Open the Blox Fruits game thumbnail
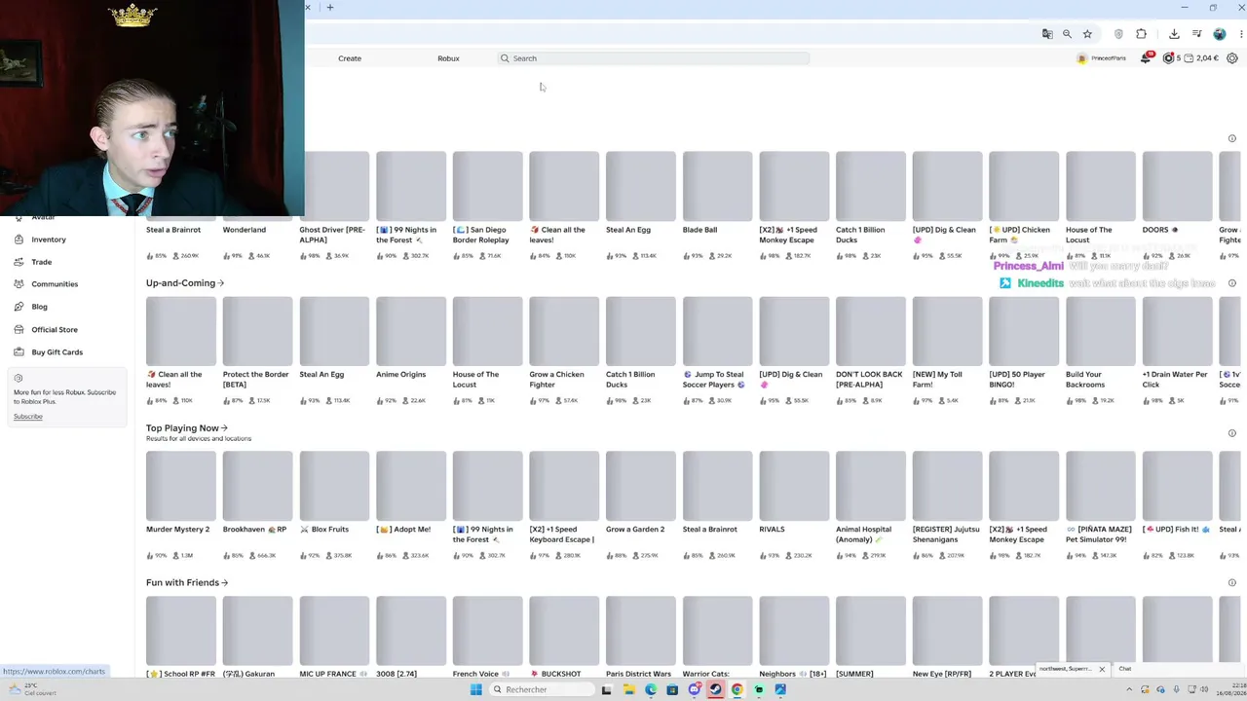The height and width of the screenshot is (701, 1247). click(334, 486)
